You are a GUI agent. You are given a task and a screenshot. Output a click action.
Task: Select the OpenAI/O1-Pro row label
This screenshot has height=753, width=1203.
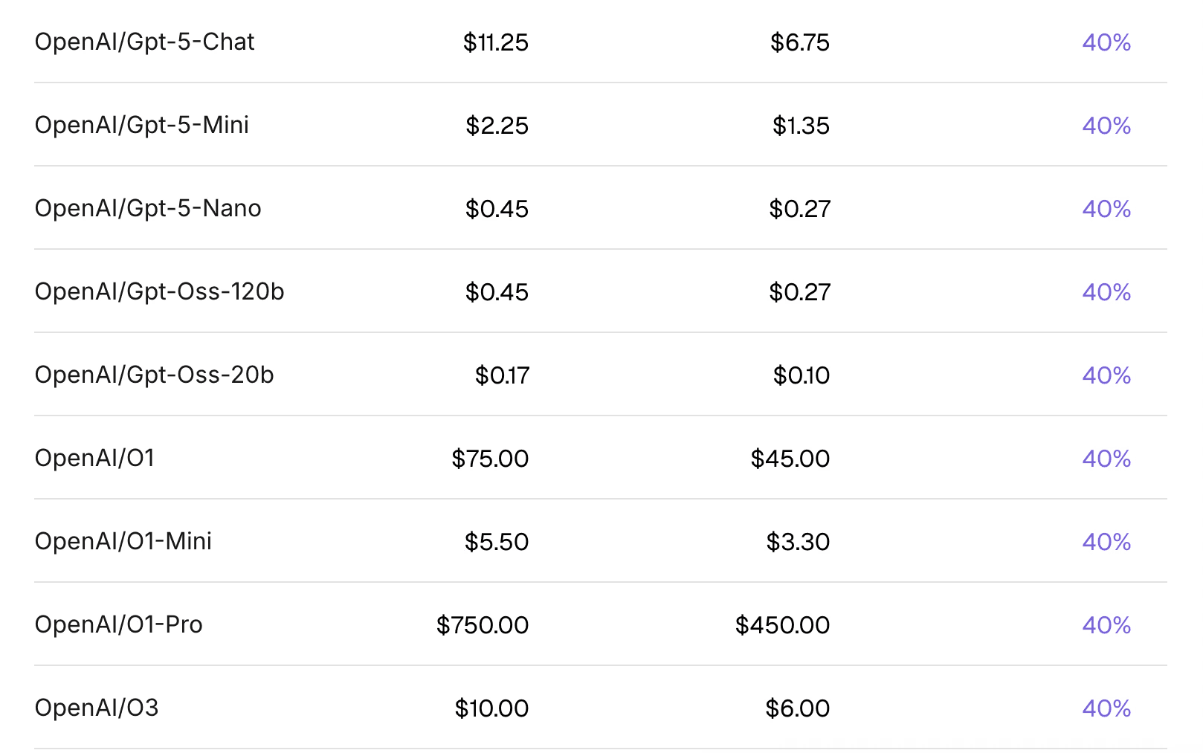(x=118, y=625)
